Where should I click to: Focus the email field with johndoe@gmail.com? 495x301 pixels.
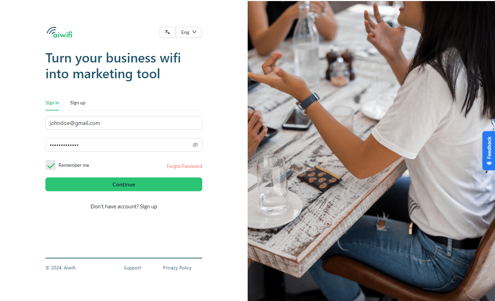coord(124,123)
